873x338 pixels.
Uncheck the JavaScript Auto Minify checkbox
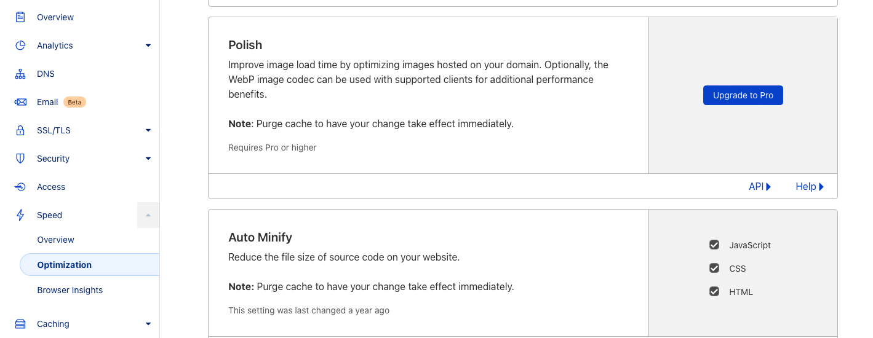(x=714, y=245)
